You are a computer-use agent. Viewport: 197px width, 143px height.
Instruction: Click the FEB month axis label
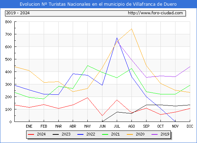(x=44, y=126)
